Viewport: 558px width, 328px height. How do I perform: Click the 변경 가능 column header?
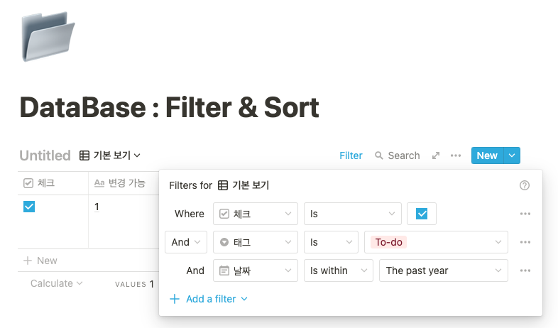click(124, 183)
